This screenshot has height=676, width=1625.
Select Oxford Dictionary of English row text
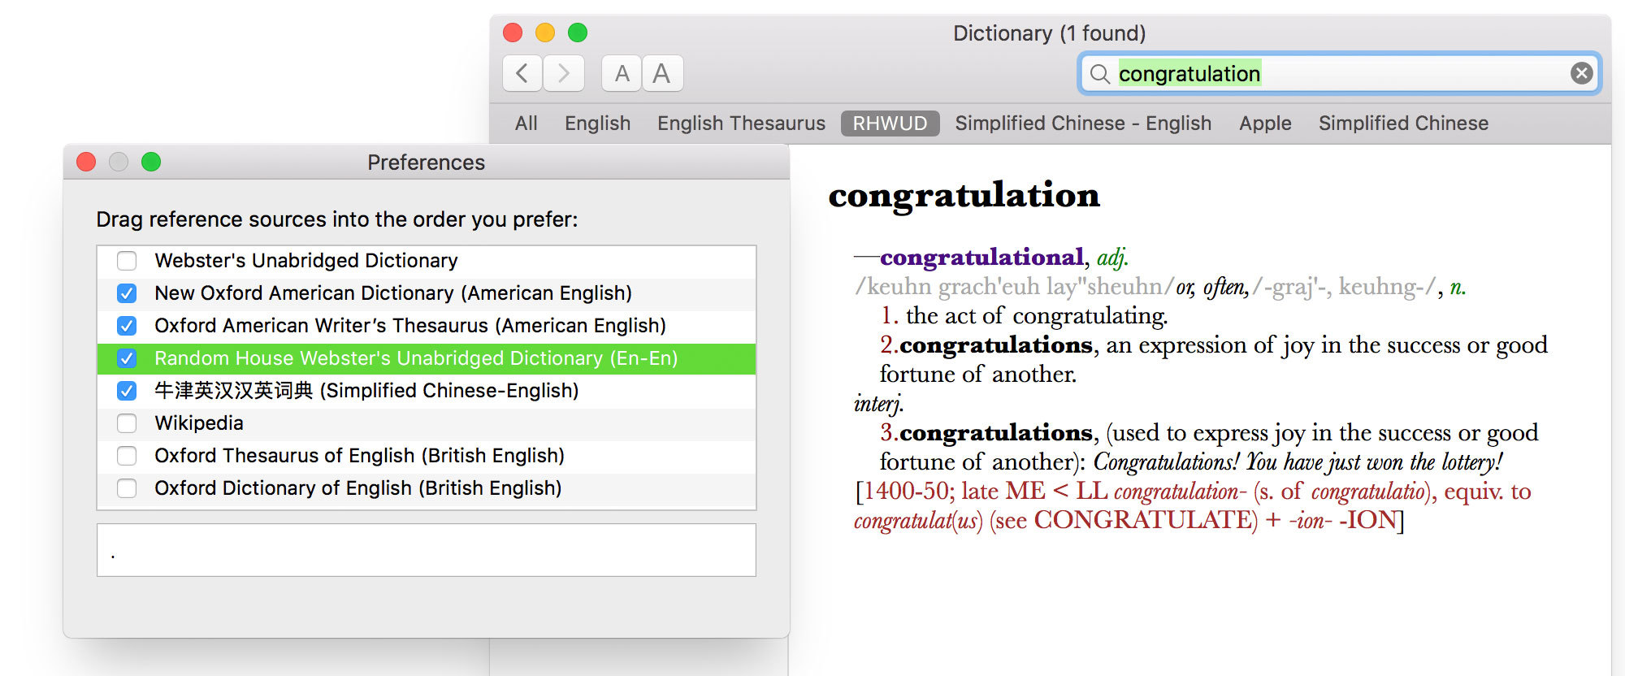click(358, 488)
